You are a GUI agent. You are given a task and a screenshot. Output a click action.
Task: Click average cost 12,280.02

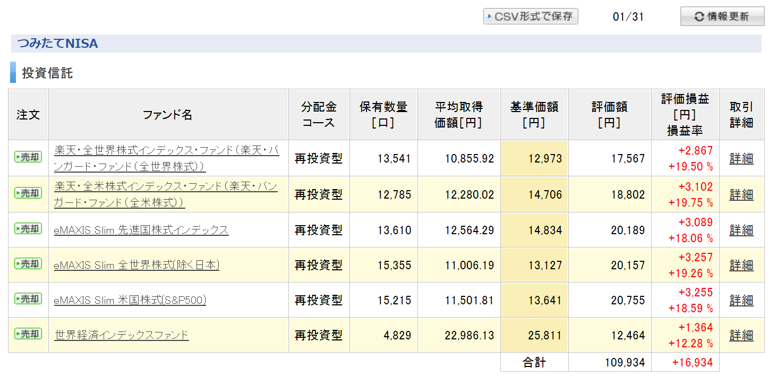[x=469, y=194]
